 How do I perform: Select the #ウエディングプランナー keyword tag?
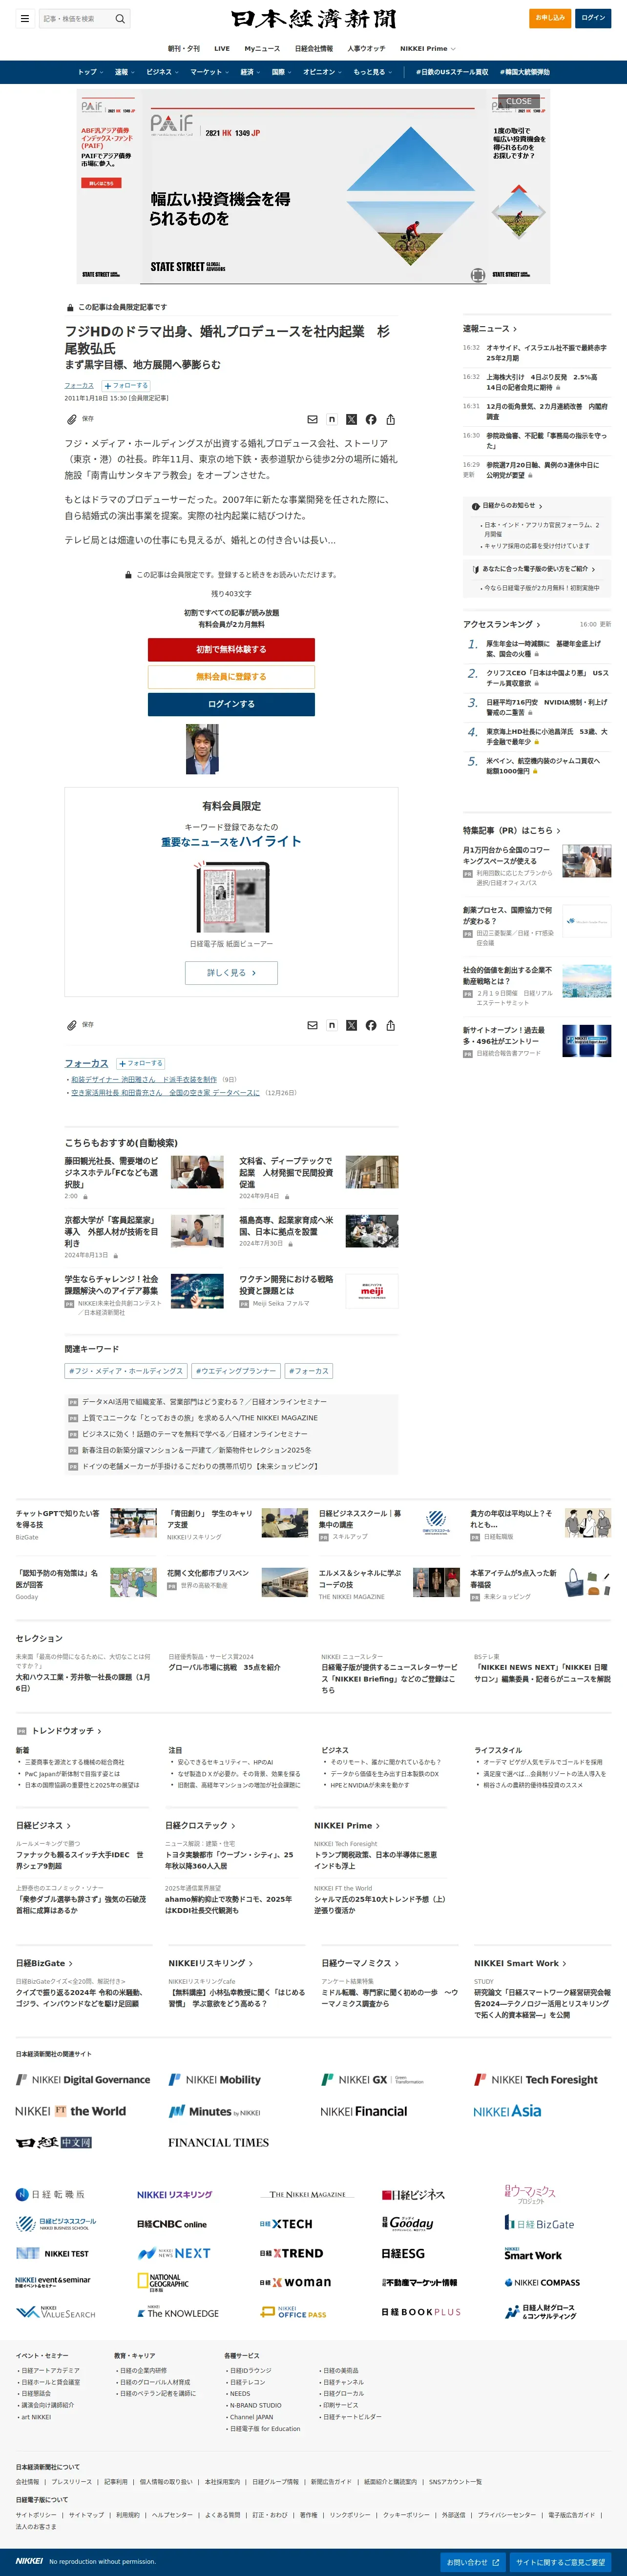(235, 1371)
